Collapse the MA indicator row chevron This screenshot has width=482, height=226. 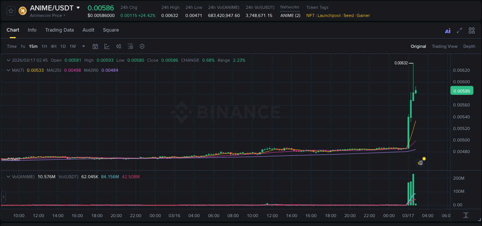point(8,71)
